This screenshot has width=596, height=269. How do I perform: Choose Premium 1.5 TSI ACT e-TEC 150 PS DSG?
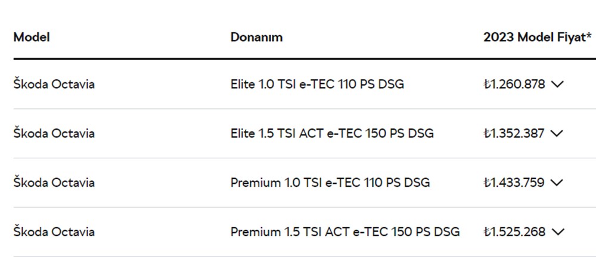345,232
